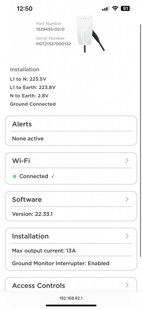Expand the Software section chevron
The width and height of the screenshot is (142, 309).
point(127,199)
